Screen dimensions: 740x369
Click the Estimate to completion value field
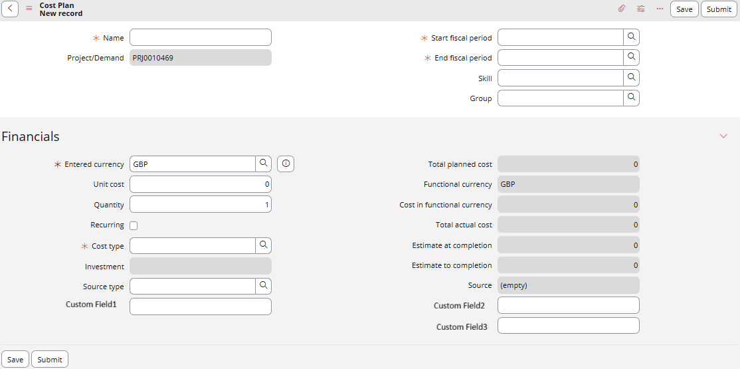[569, 265]
